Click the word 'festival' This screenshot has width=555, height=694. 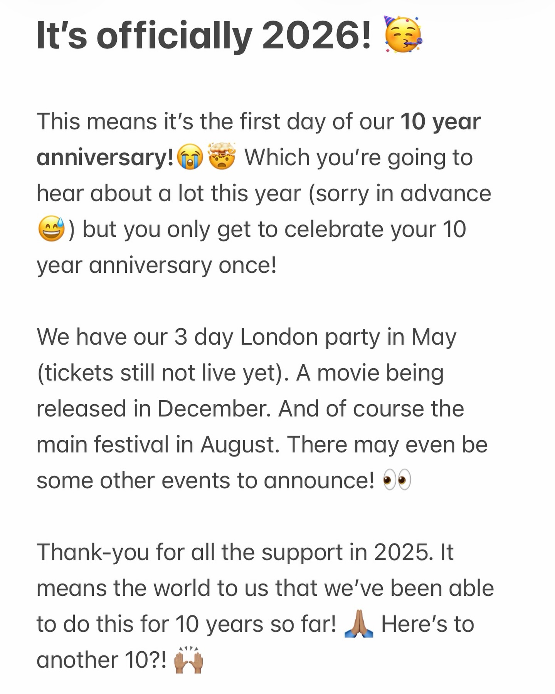131,444
